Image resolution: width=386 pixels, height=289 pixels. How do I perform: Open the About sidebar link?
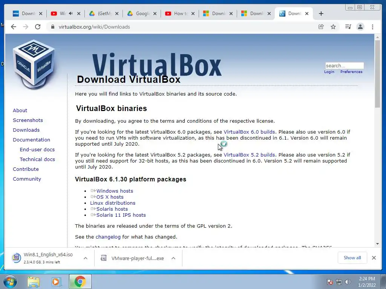click(20, 110)
